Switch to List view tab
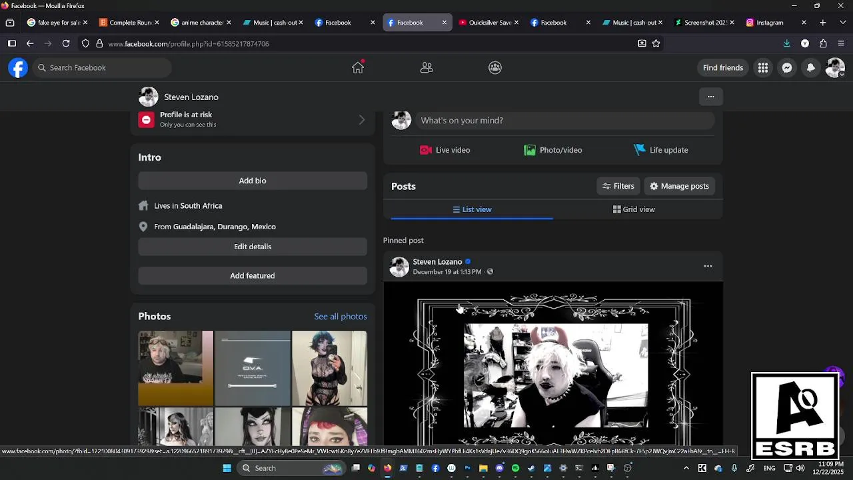 [472, 209]
